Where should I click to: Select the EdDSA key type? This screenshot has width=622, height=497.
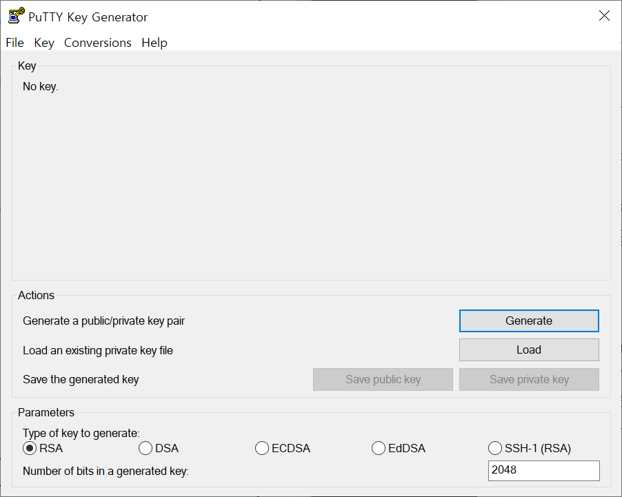pyautogui.click(x=399, y=448)
